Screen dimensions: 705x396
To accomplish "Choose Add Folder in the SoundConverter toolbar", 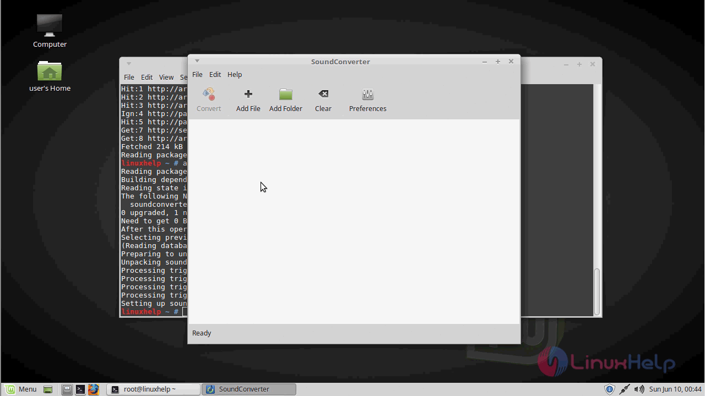I will click(285, 101).
